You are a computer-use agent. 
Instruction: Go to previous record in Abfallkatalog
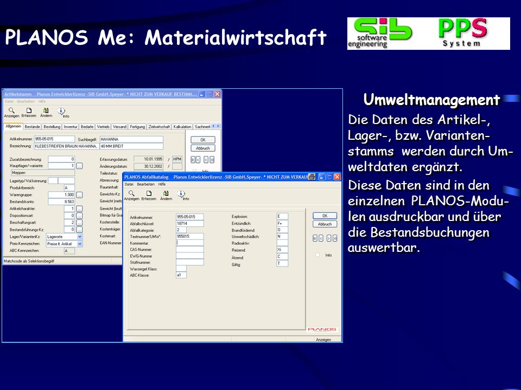[x=321, y=238]
